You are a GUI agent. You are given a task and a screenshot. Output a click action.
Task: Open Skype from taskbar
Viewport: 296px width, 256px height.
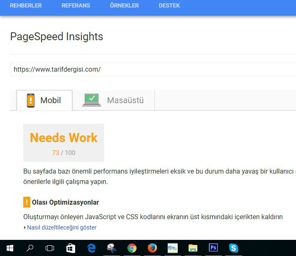click(233, 248)
